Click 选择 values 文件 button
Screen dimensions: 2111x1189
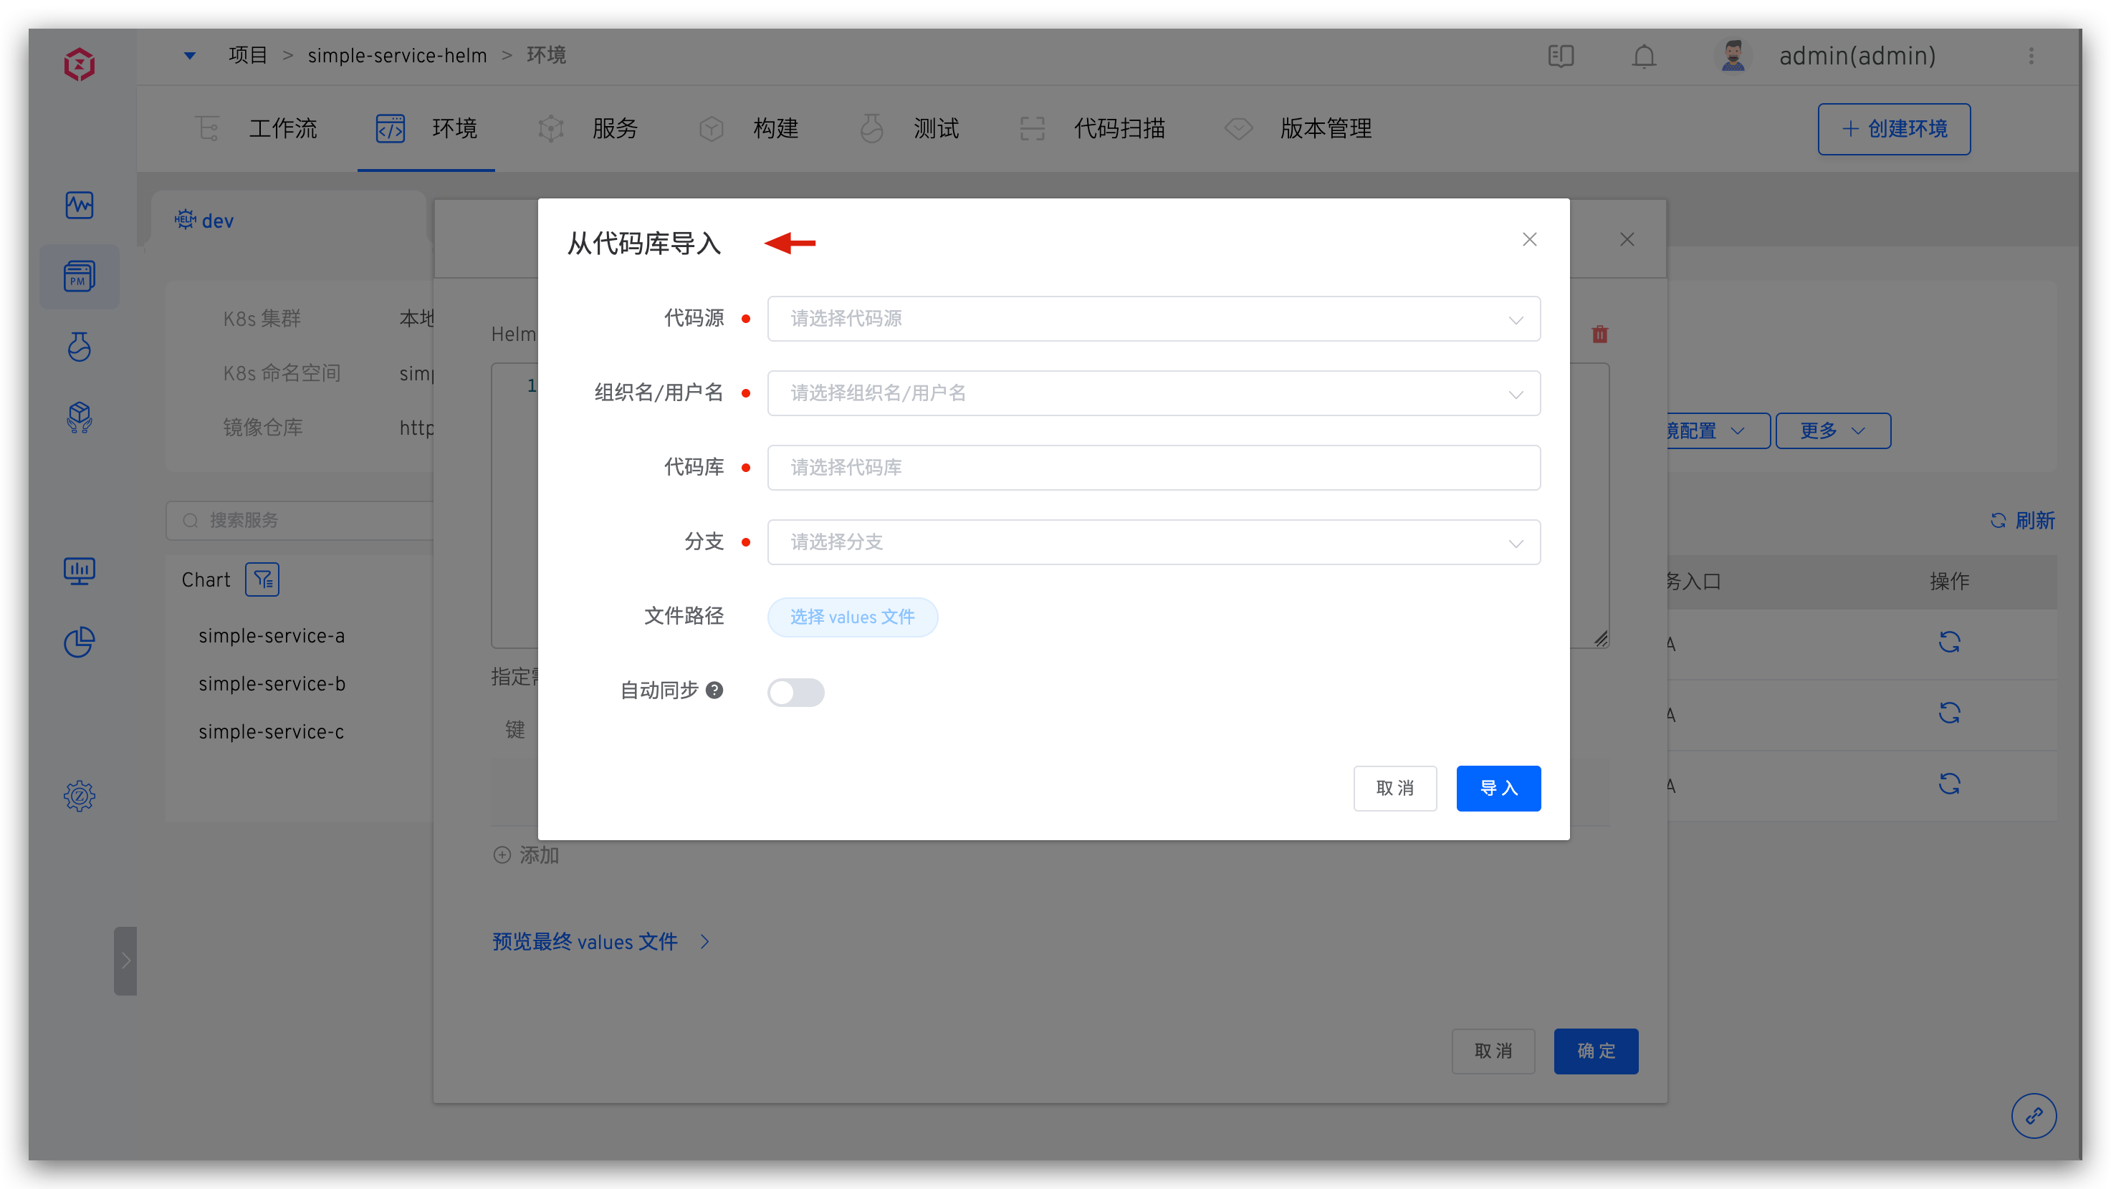(x=852, y=617)
